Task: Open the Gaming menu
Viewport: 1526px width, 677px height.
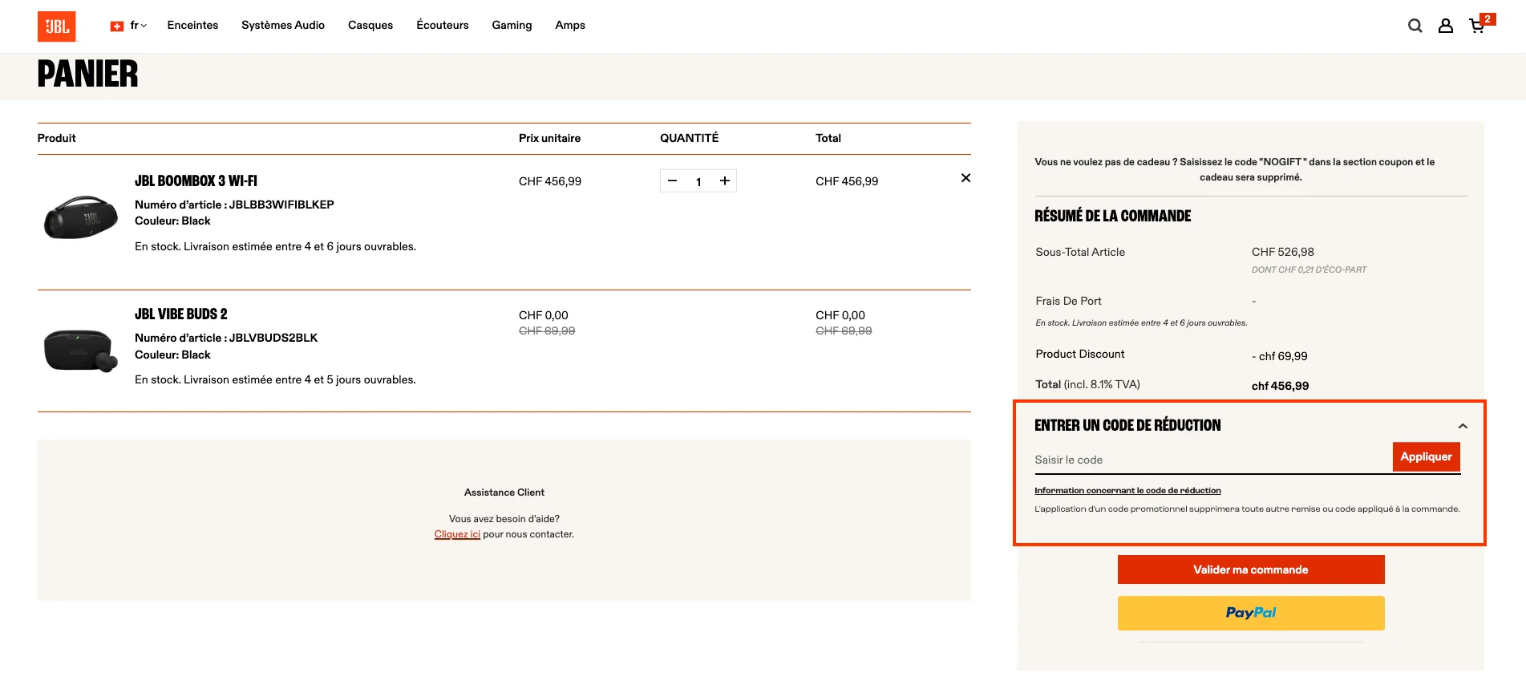Action: click(512, 26)
